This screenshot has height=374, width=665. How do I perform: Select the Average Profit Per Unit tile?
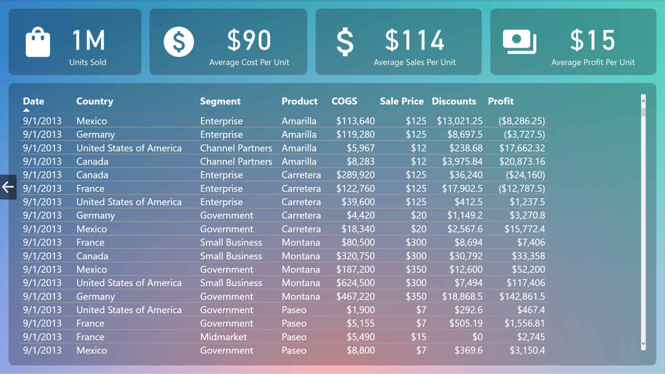(572, 42)
